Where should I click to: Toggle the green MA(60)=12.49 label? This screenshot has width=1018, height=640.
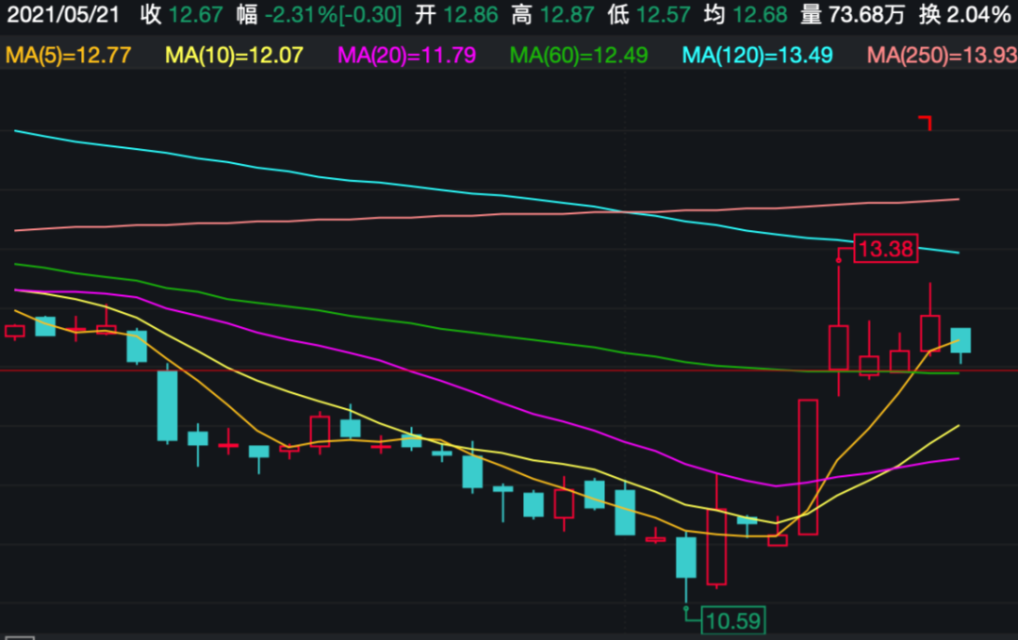pyautogui.click(x=579, y=56)
